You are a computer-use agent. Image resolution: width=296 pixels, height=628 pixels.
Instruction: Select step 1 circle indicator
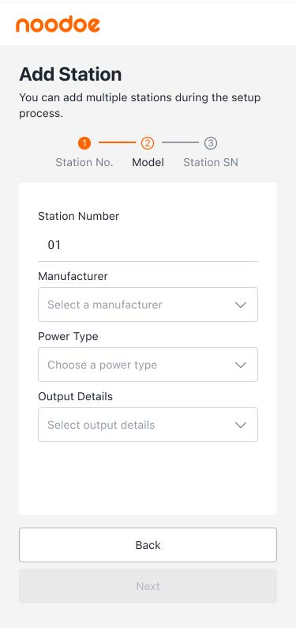pos(84,142)
